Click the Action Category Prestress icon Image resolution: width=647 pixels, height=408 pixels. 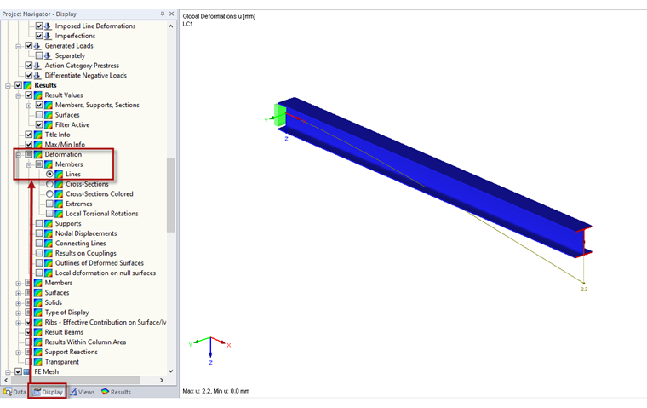click(38, 66)
